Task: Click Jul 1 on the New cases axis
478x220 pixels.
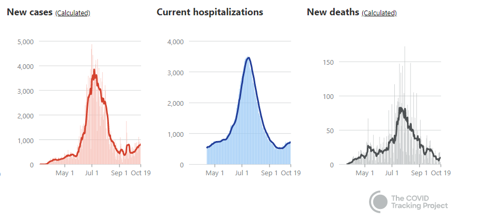Action: [92, 173]
